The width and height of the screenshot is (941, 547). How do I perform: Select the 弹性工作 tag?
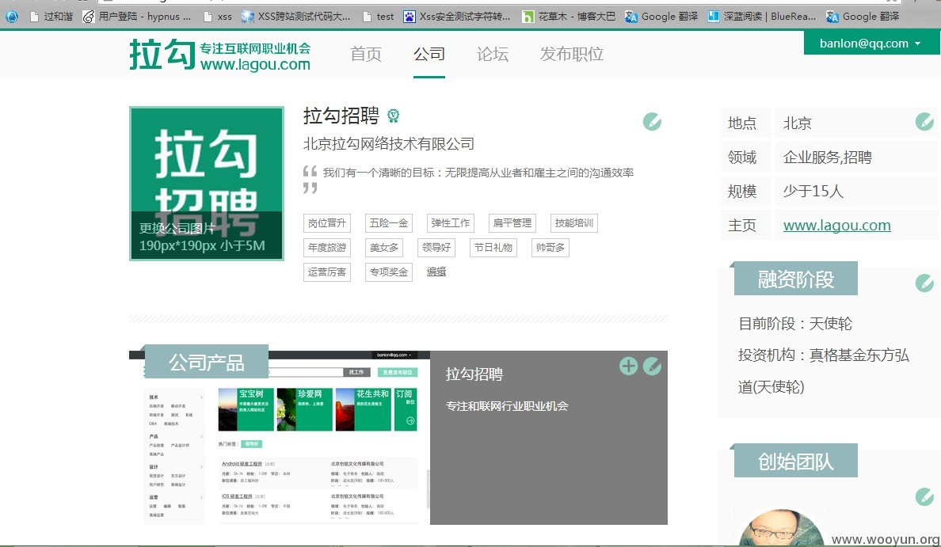451,223
